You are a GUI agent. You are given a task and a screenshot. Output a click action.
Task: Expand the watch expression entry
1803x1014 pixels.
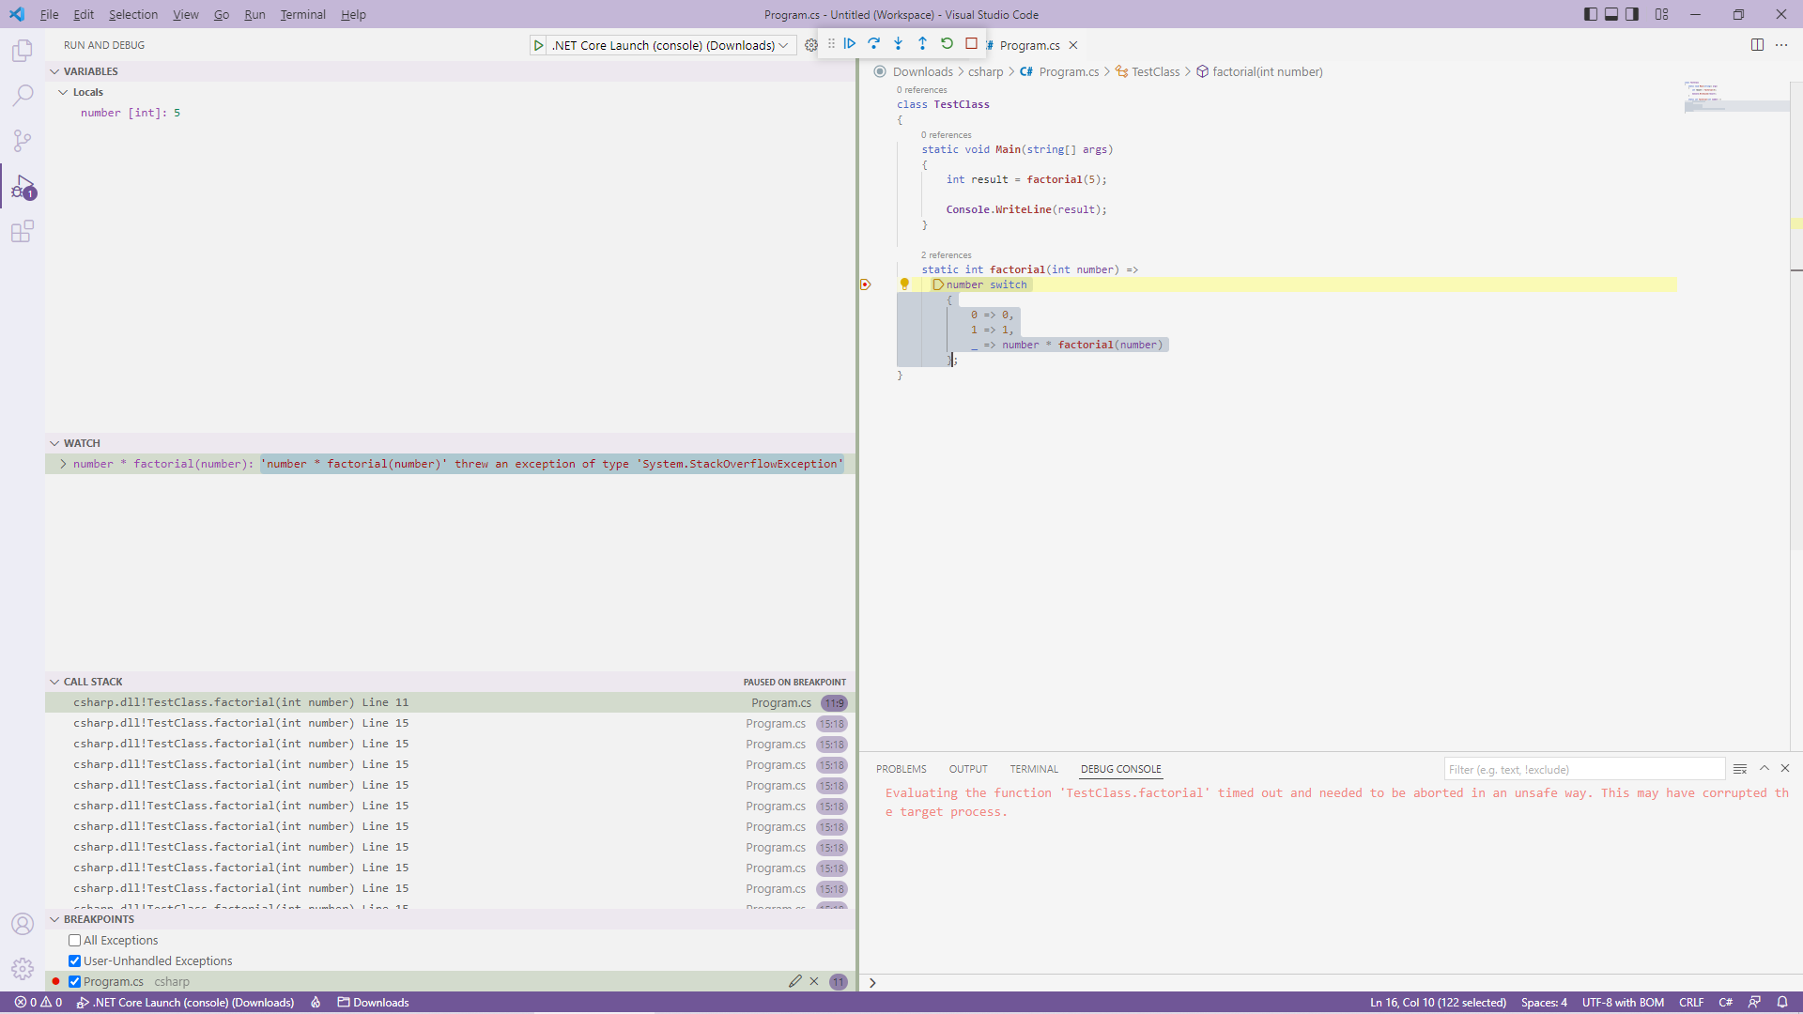pyautogui.click(x=63, y=464)
